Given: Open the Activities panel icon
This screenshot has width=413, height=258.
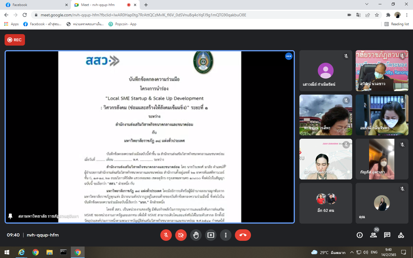Looking at the screenshot, I should point(401,235).
